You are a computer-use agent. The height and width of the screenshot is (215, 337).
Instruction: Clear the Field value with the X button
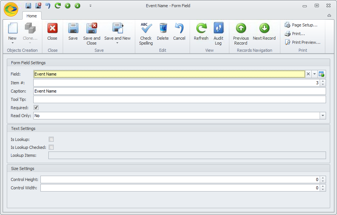pyautogui.click(x=308, y=74)
